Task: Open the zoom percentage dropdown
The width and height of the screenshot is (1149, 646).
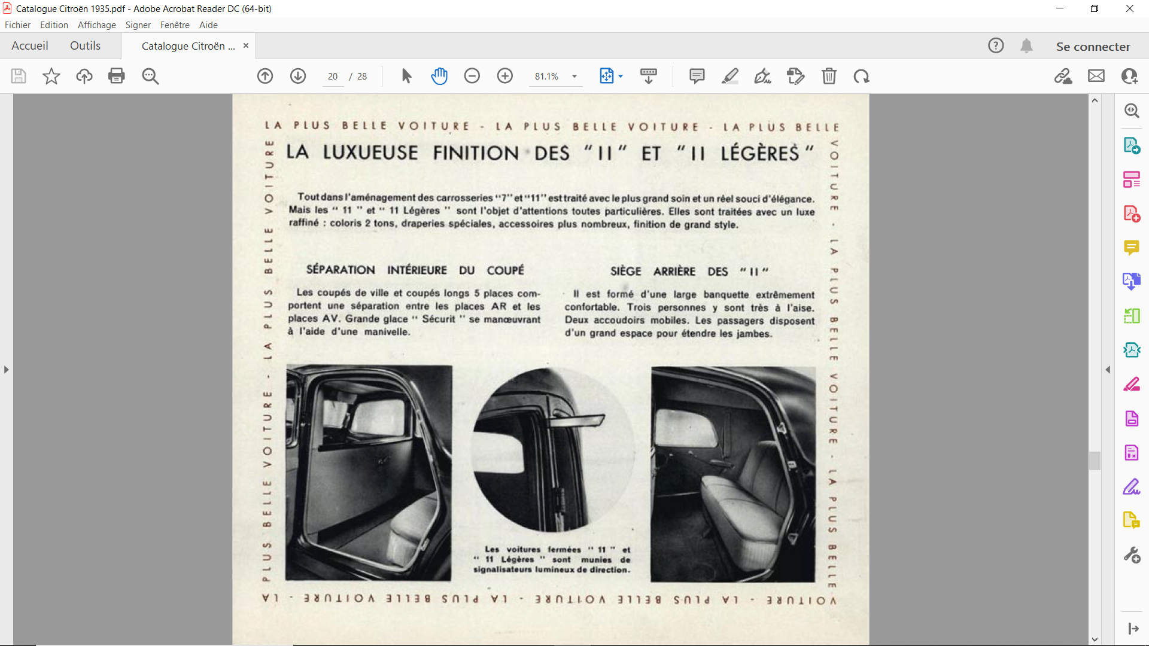Action: [574, 77]
